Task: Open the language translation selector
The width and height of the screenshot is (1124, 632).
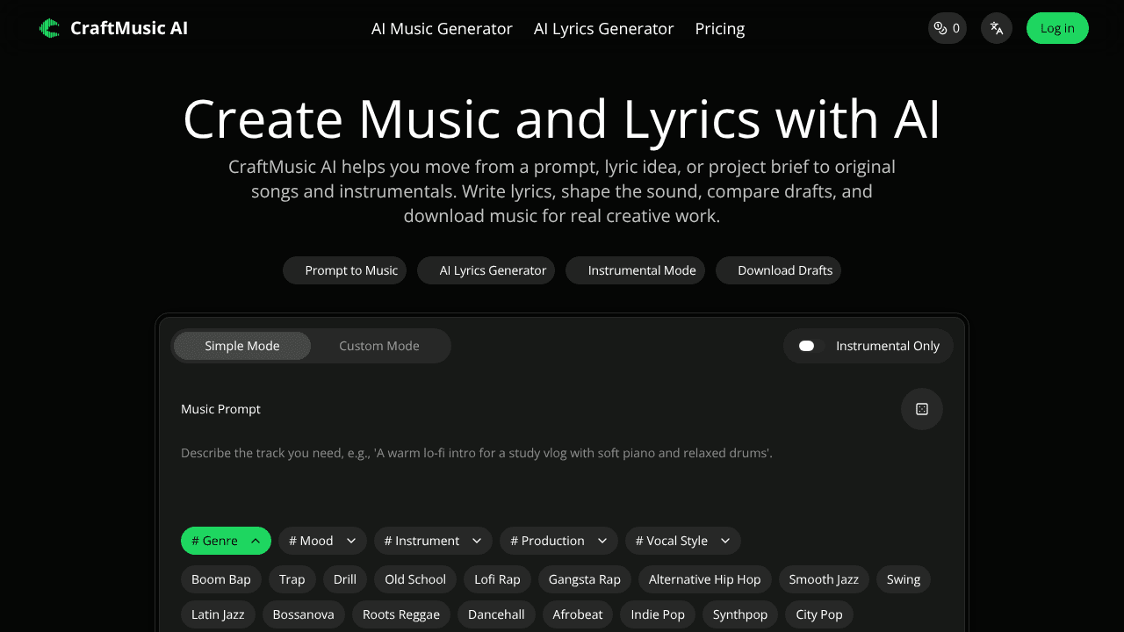Action: pyautogui.click(x=997, y=28)
